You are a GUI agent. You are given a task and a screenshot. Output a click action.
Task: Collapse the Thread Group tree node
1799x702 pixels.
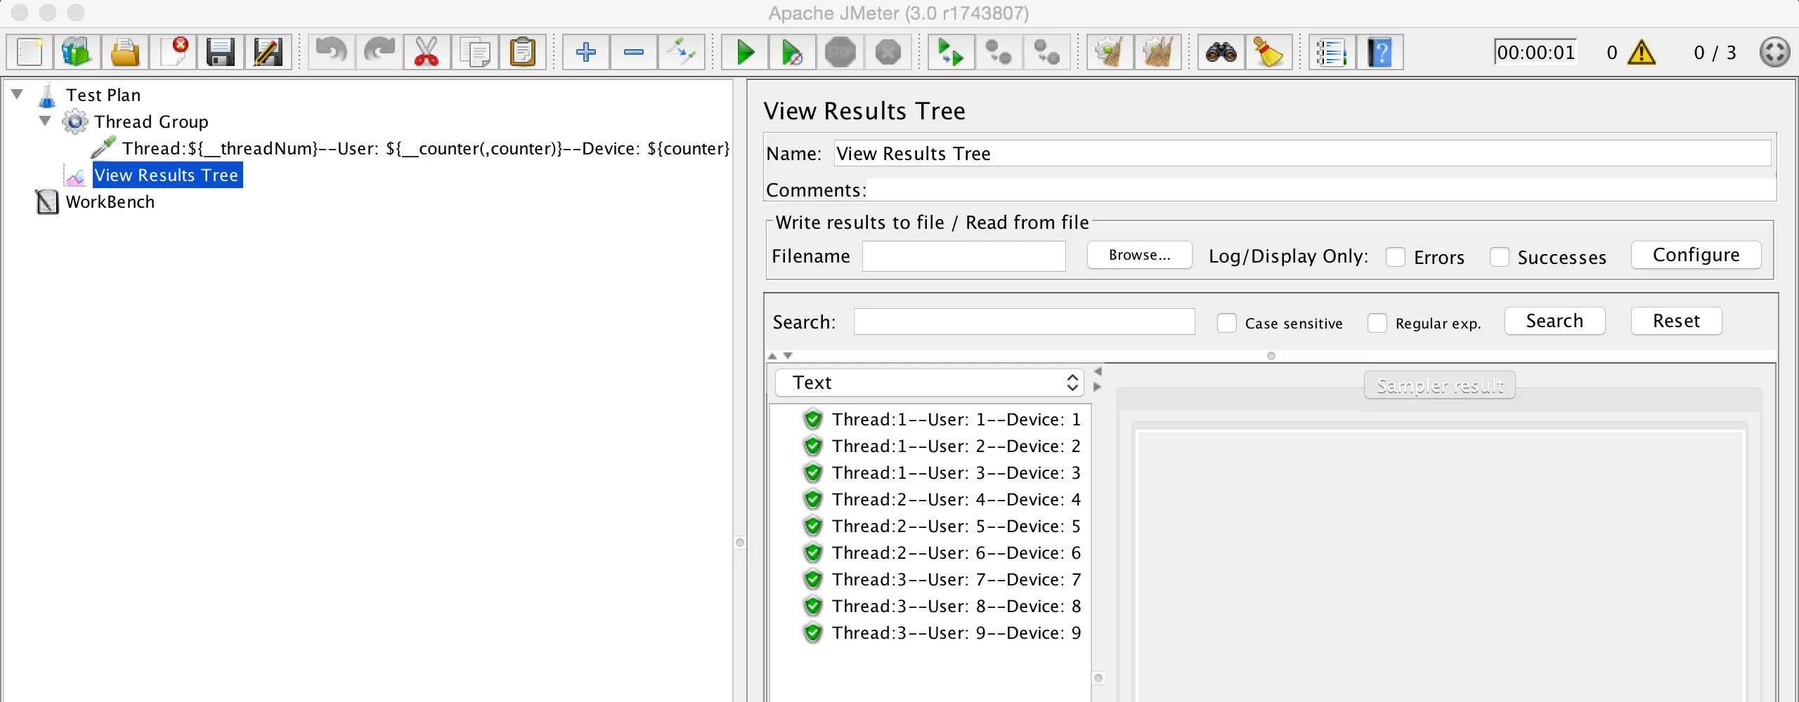[46, 121]
